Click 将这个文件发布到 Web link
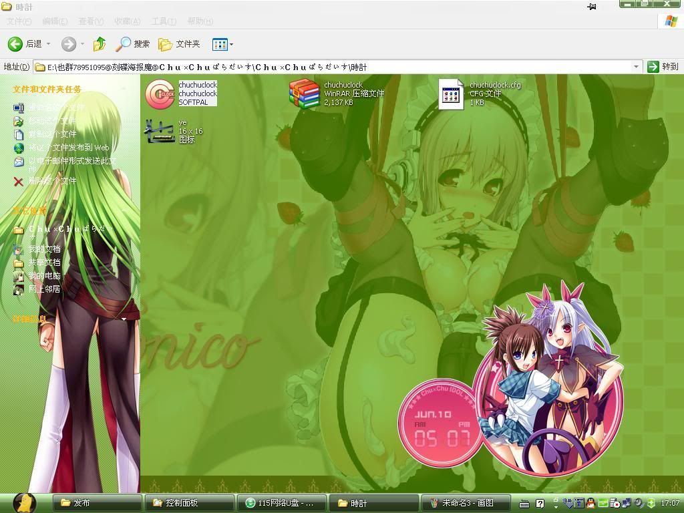The image size is (684, 513). (69, 148)
